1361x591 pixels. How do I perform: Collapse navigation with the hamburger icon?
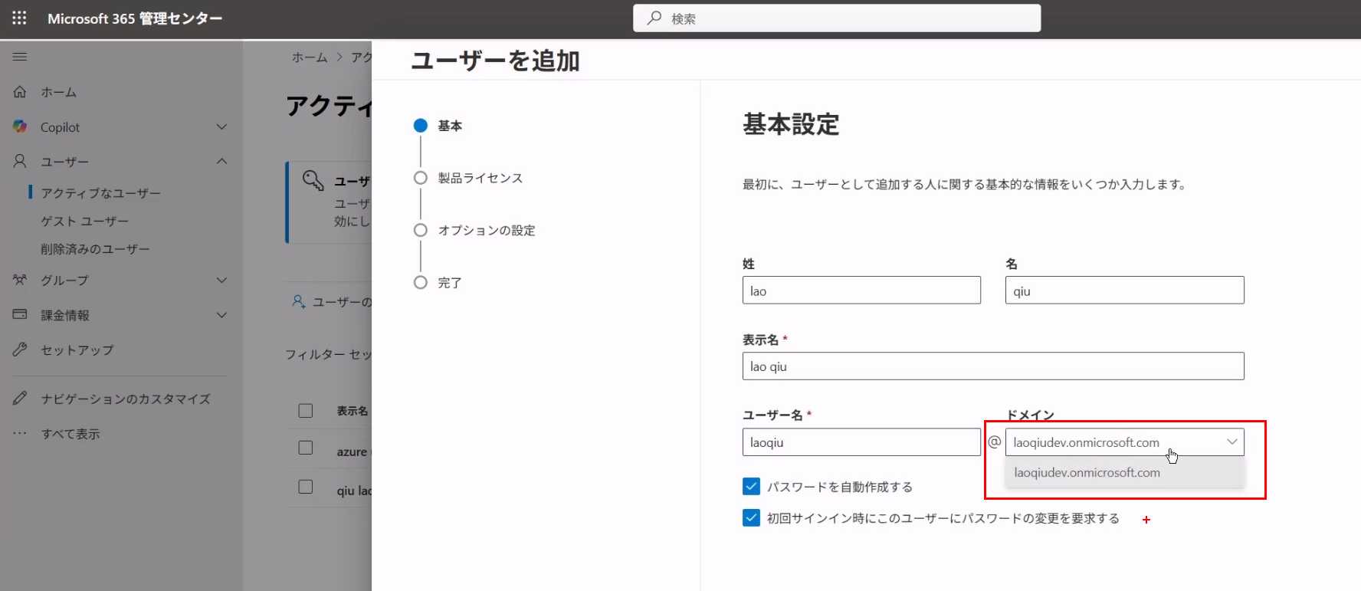coord(20,57)
